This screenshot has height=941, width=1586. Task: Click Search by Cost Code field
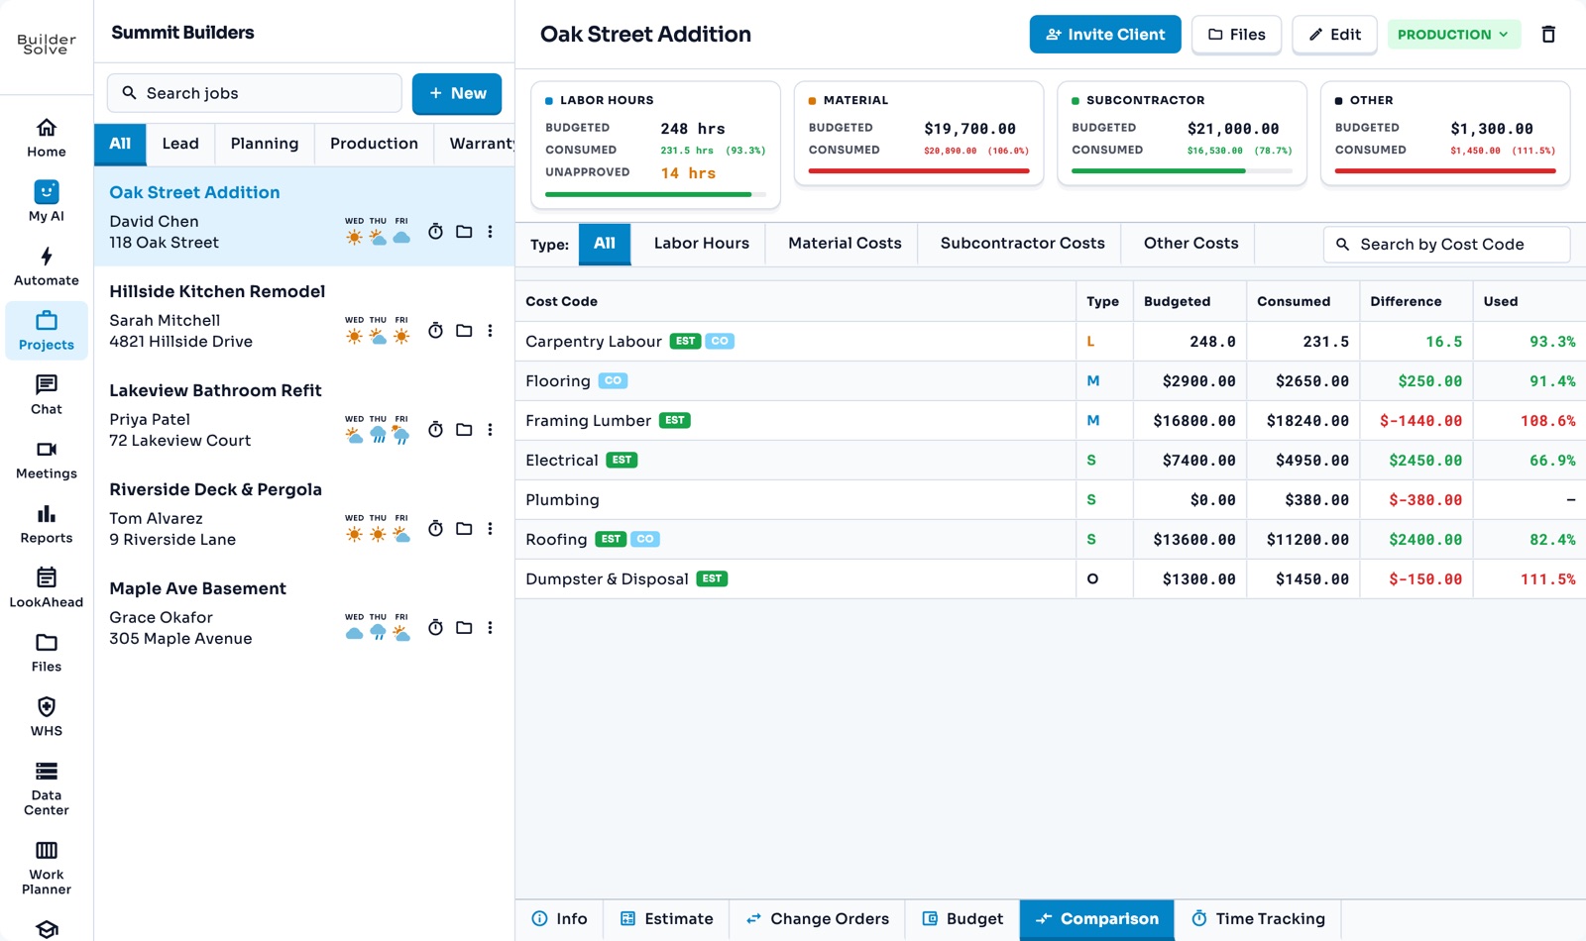click(x=1446, y=245)
